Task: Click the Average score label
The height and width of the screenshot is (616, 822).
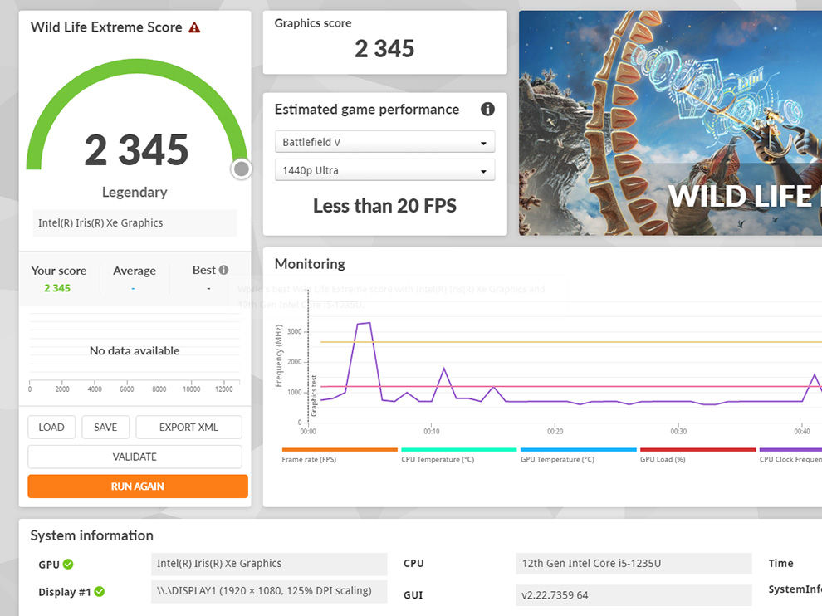Action: tap(135, 271)
